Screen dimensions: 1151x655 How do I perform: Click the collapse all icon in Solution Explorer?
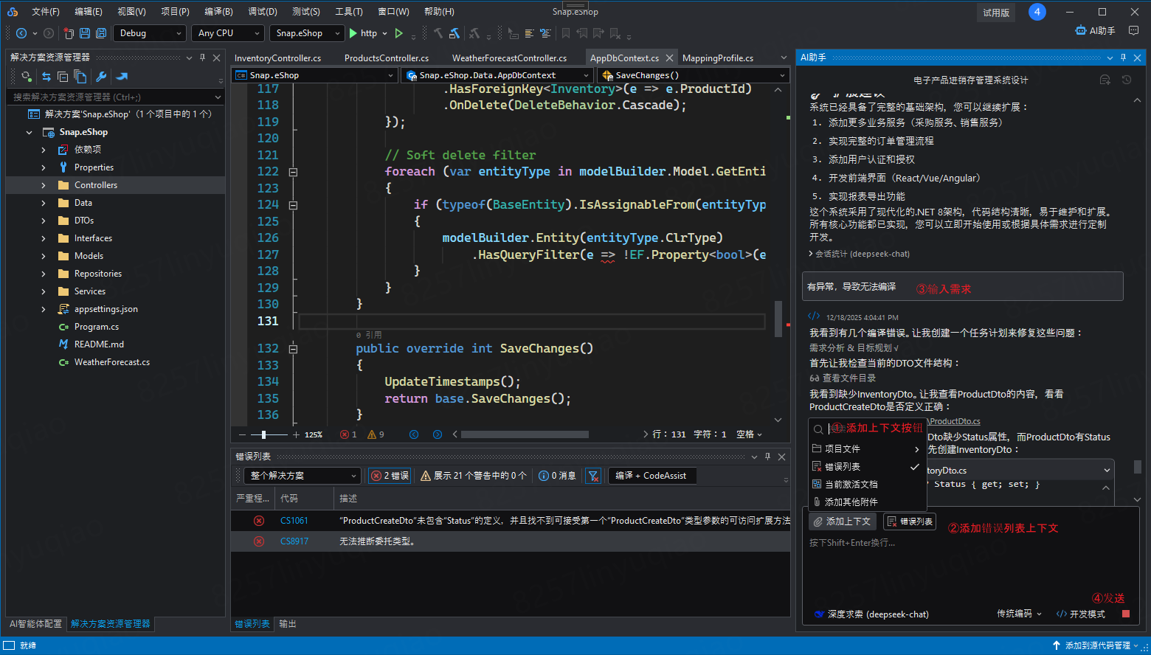coord(63,77)
